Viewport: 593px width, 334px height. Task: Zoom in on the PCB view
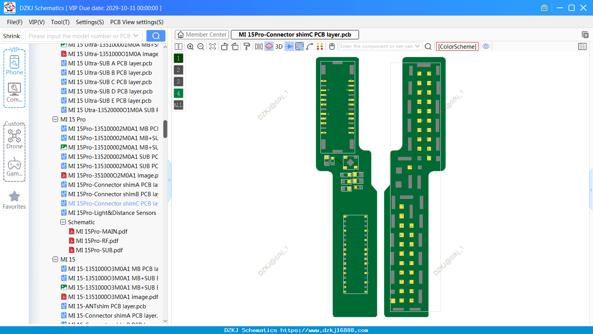click(x=190, y=46)
